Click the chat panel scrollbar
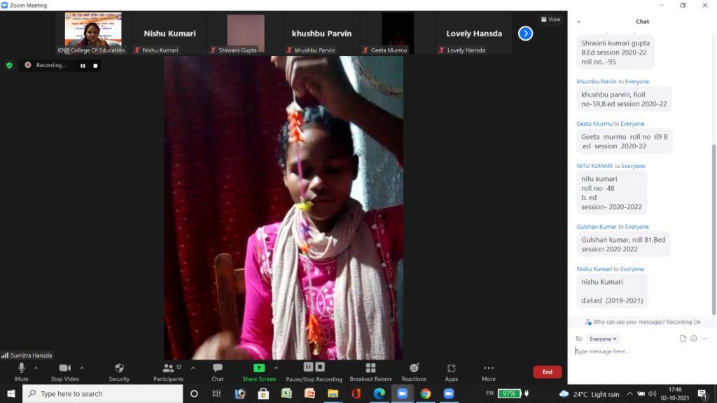Image resolution: width=717 pixels, height=403 pixels. pos(713,229)
